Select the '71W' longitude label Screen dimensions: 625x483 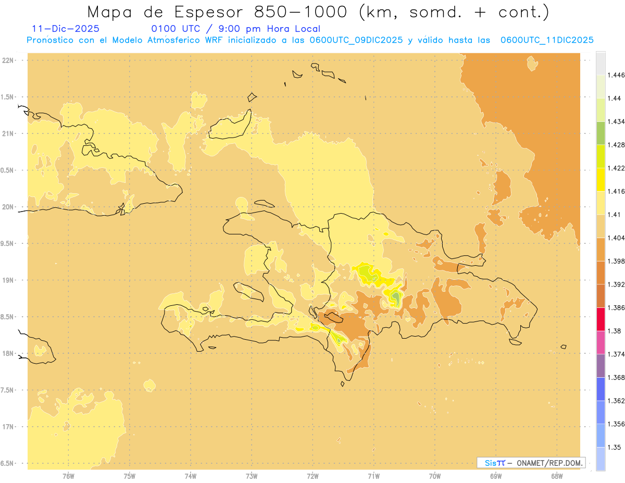coord(373,476)
